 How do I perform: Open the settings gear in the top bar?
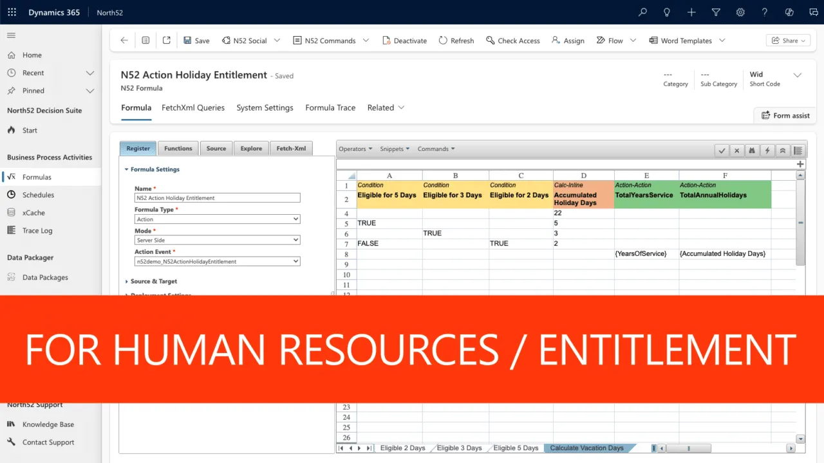[x=740, y=12]
